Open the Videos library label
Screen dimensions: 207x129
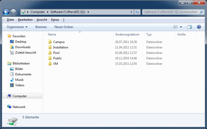coord(20,85)
